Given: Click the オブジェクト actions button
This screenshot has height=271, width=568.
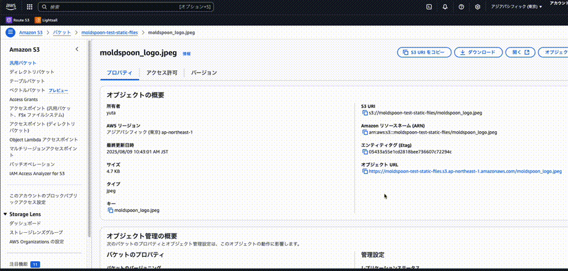Looking at the screenshot, I should (553, 52).
